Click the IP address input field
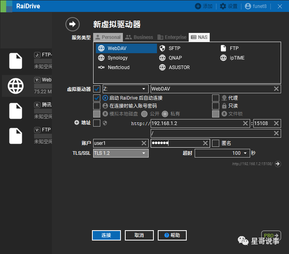The height and width of the screenshot is (254, 289). click(196, 123)
